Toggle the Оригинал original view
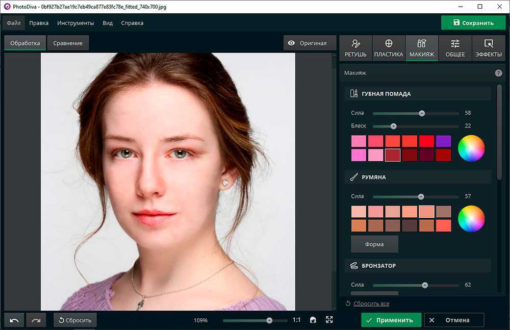The height and width of the screenshot is (330, 510). [310, 43]
